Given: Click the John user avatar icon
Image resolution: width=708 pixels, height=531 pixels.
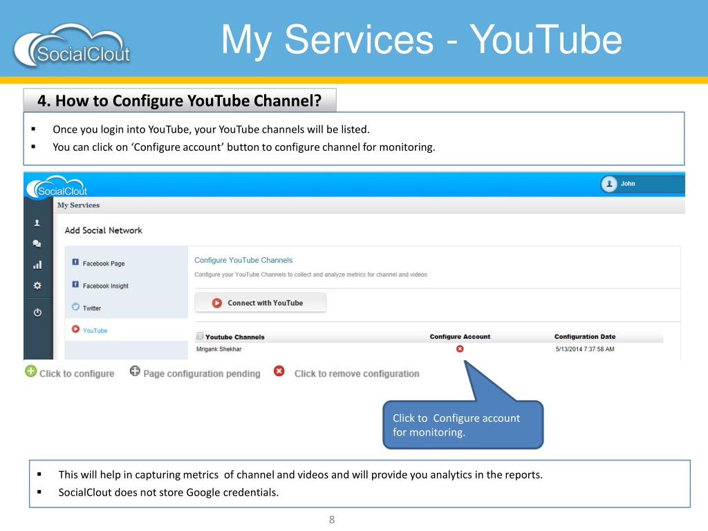Looking at the screenshot, I should click(608, 184).
